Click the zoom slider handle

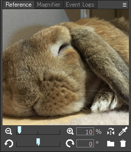[19, 130]
